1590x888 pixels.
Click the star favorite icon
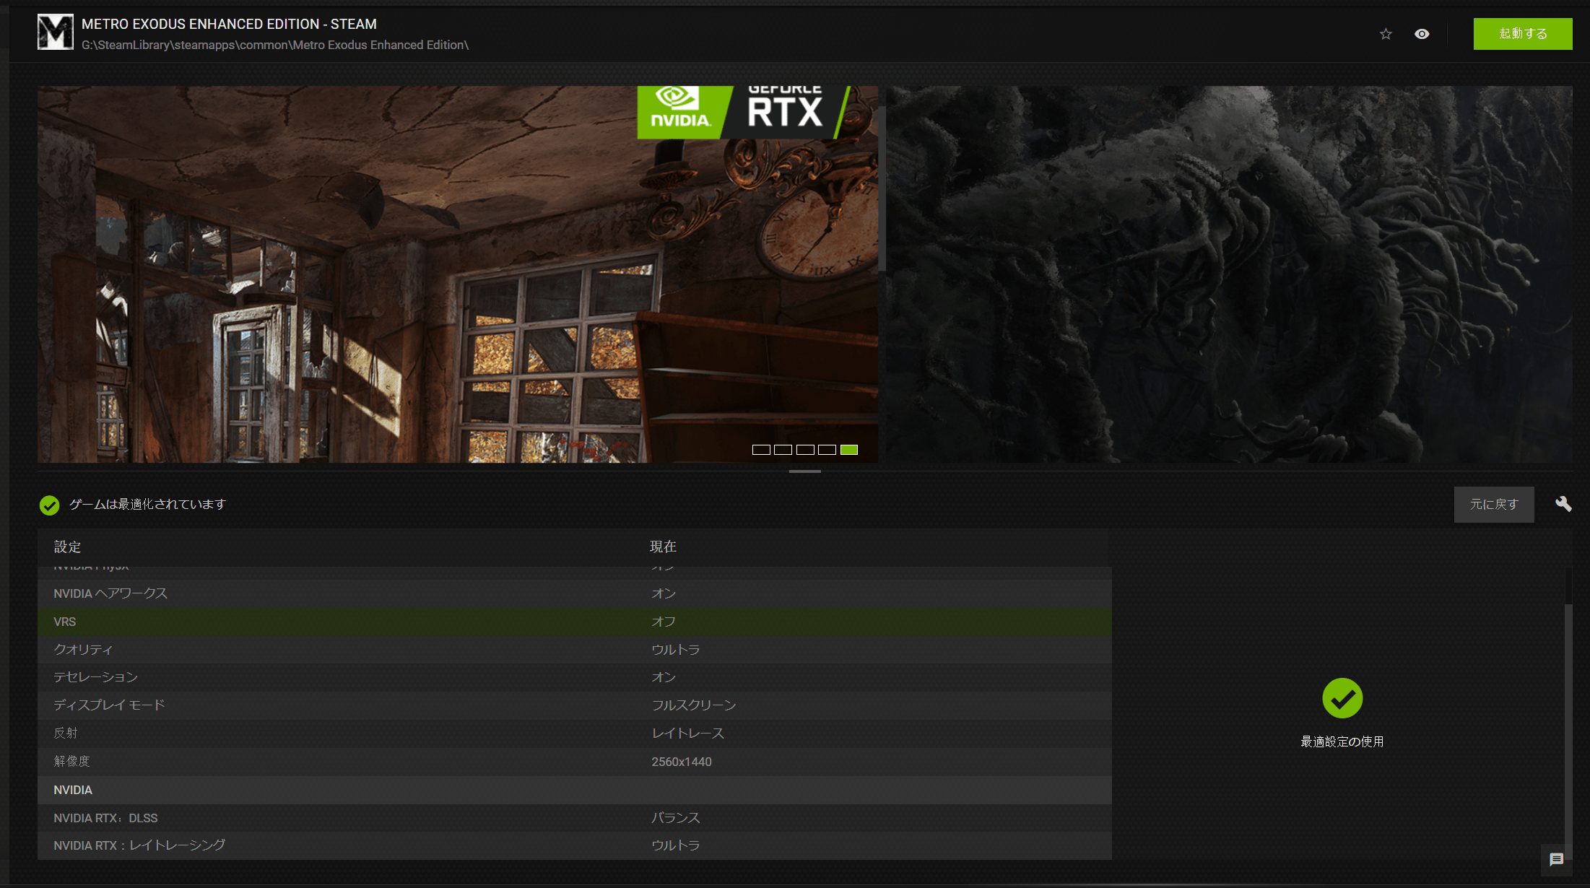click(1386, 34)
